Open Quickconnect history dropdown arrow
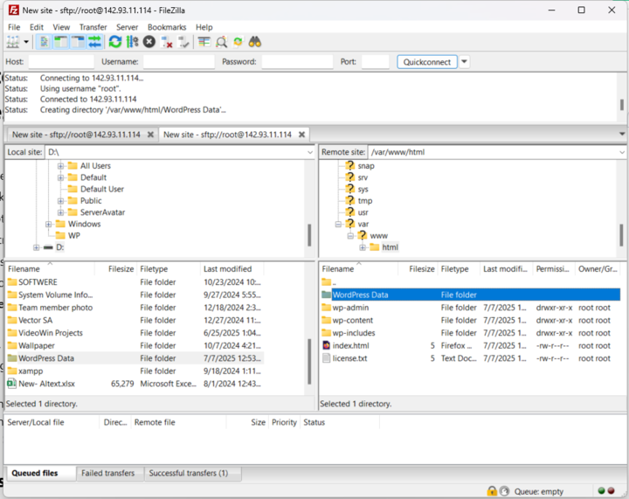The image size is (629, 499). tap(464, 62)
